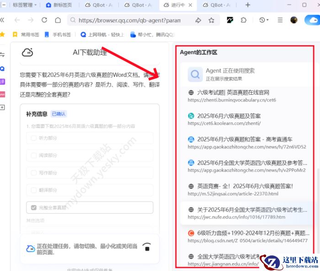The height and width of the screenshot is (271, 320).
Task: Open the browser hamburger menu
Action: 280,20
